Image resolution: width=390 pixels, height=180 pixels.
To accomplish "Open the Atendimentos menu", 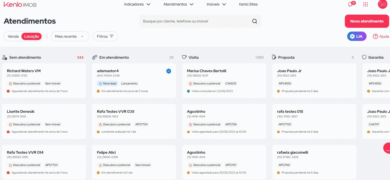I will point(179,4).
